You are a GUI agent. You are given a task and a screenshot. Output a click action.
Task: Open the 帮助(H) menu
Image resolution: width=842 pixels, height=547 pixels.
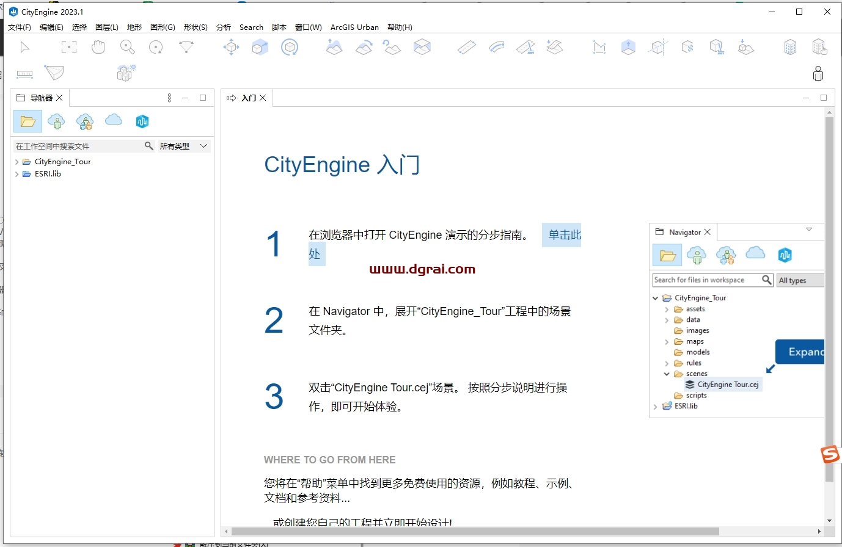pyautogui.click(x=400, y=27)
